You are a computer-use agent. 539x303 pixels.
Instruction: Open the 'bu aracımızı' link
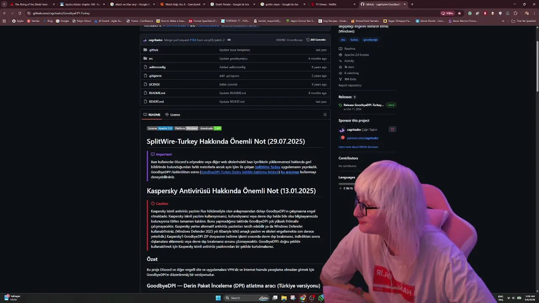290,172
